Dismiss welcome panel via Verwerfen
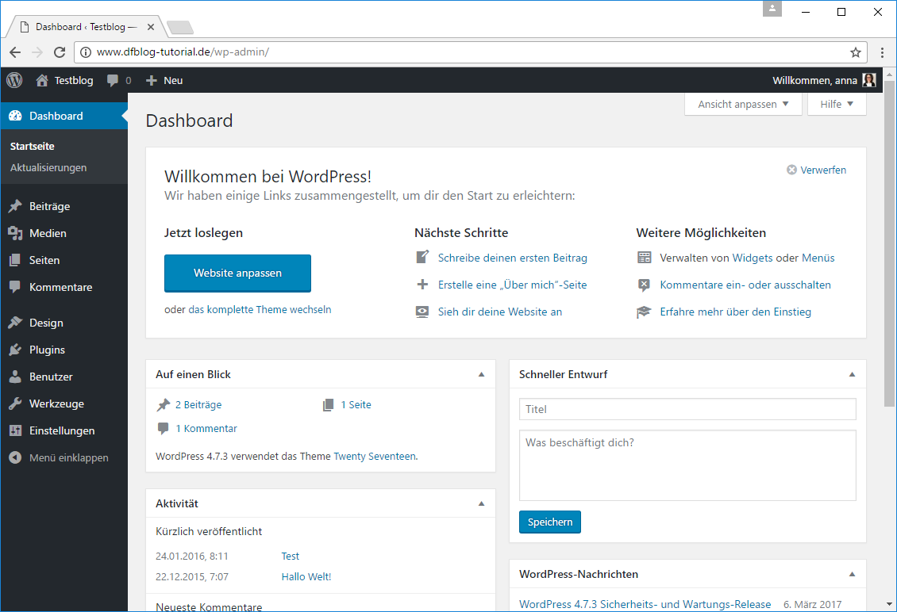 coord(816,170)
